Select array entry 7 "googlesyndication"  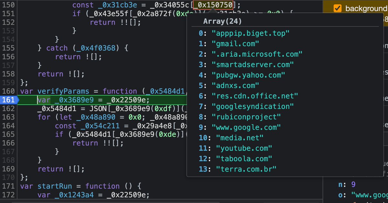coord(246,107)
